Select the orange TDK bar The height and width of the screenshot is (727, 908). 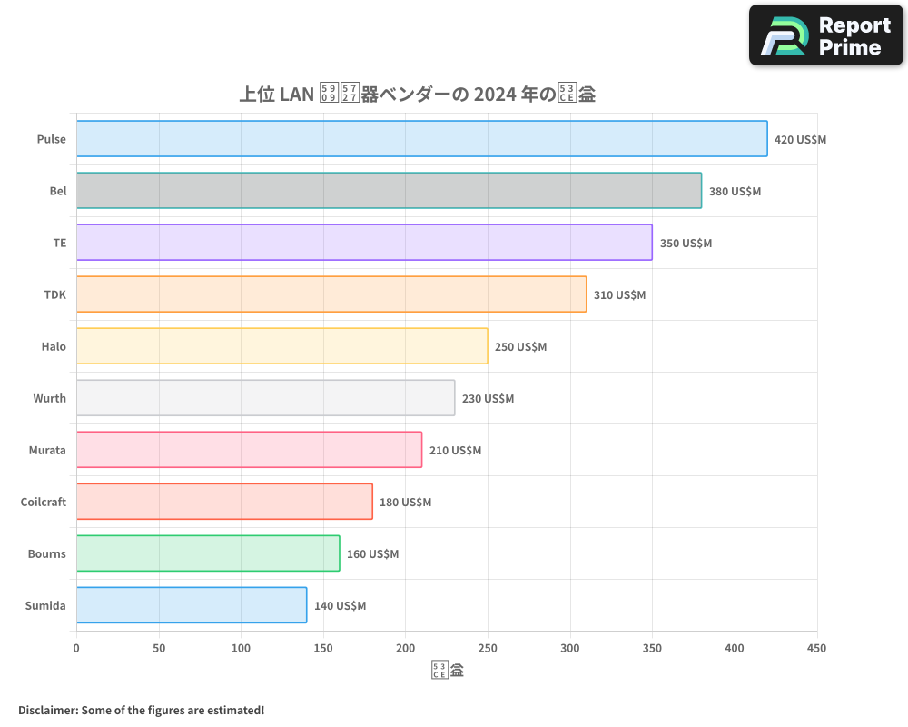pyautogui.click(x=331, y=294)
